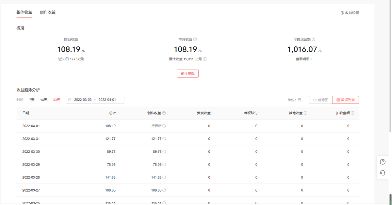Click the help icon next to 其他收益 column

[305, 113]
